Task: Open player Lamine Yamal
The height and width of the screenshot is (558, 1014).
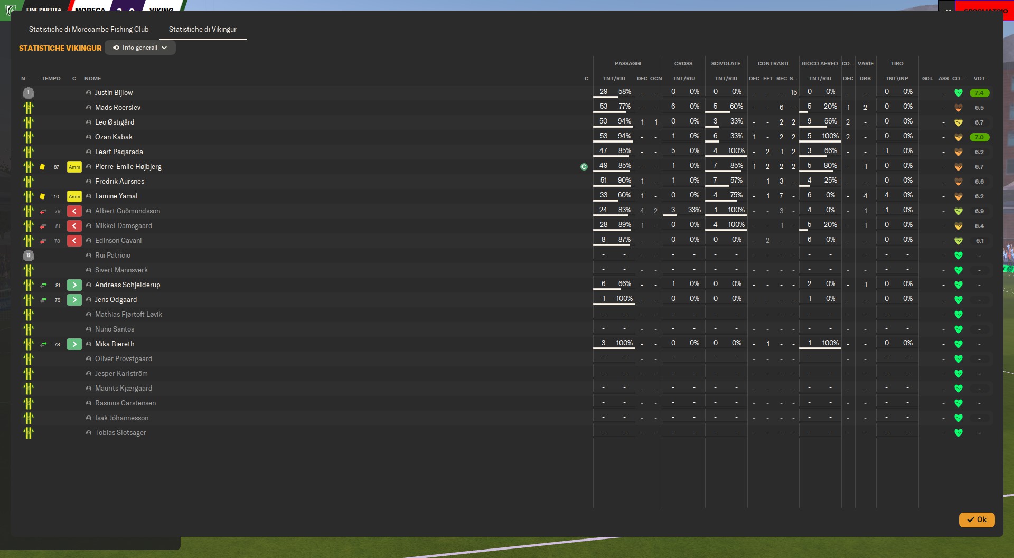Action: click(x=116, y=196)
